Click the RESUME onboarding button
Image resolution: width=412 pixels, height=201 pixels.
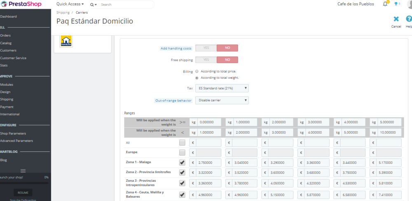(23, 193)
